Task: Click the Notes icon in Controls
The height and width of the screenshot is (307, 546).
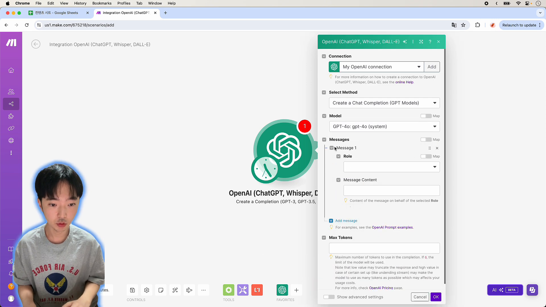Action: 161,290
